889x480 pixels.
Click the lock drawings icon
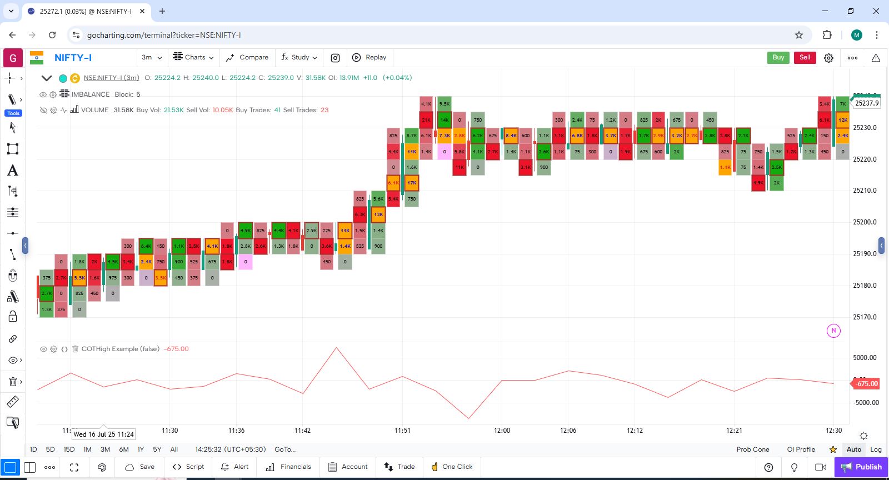click(12, 317)
